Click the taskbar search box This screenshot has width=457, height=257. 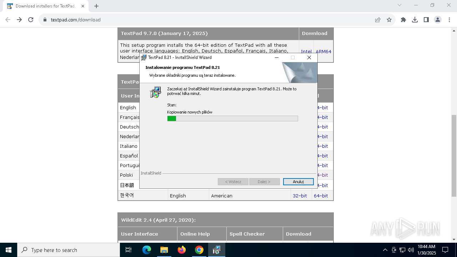click(x=69, y=250)
